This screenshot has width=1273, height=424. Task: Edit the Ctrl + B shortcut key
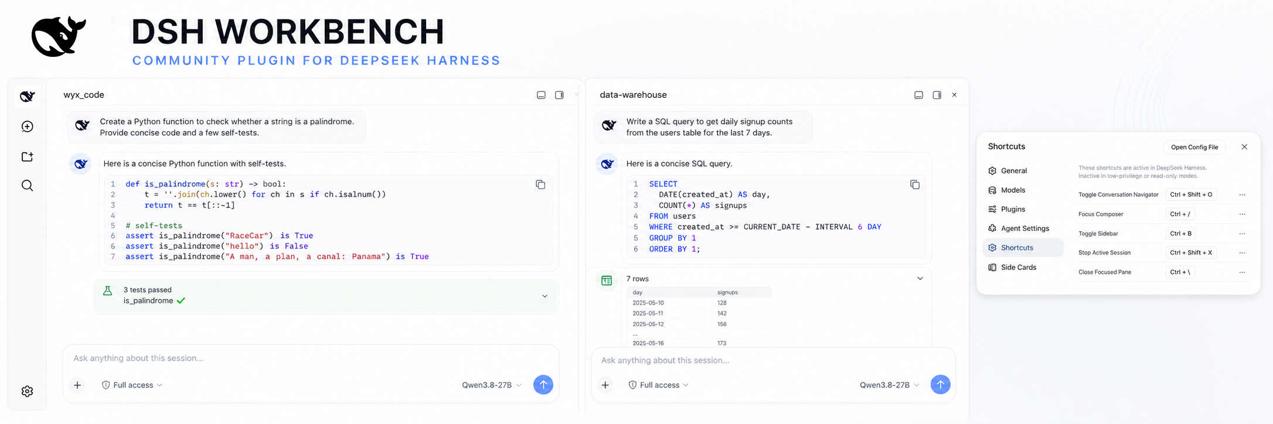[1180, 234]
